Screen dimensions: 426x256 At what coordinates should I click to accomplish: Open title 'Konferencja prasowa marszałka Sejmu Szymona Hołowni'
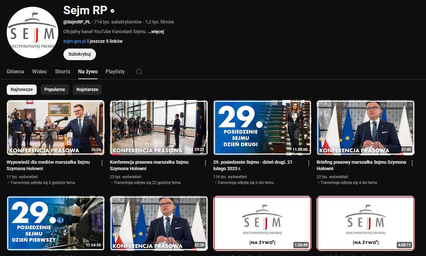[x=149, y=165]
